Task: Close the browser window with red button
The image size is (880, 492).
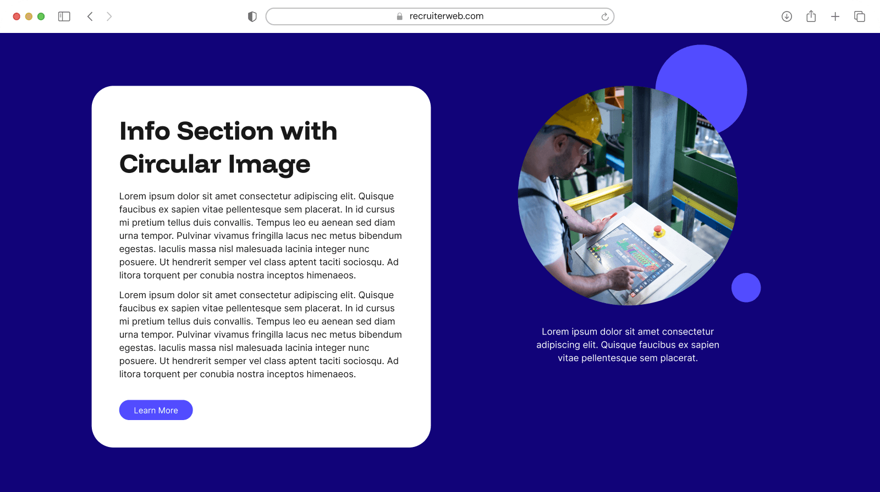Action: tap(16, 16)
